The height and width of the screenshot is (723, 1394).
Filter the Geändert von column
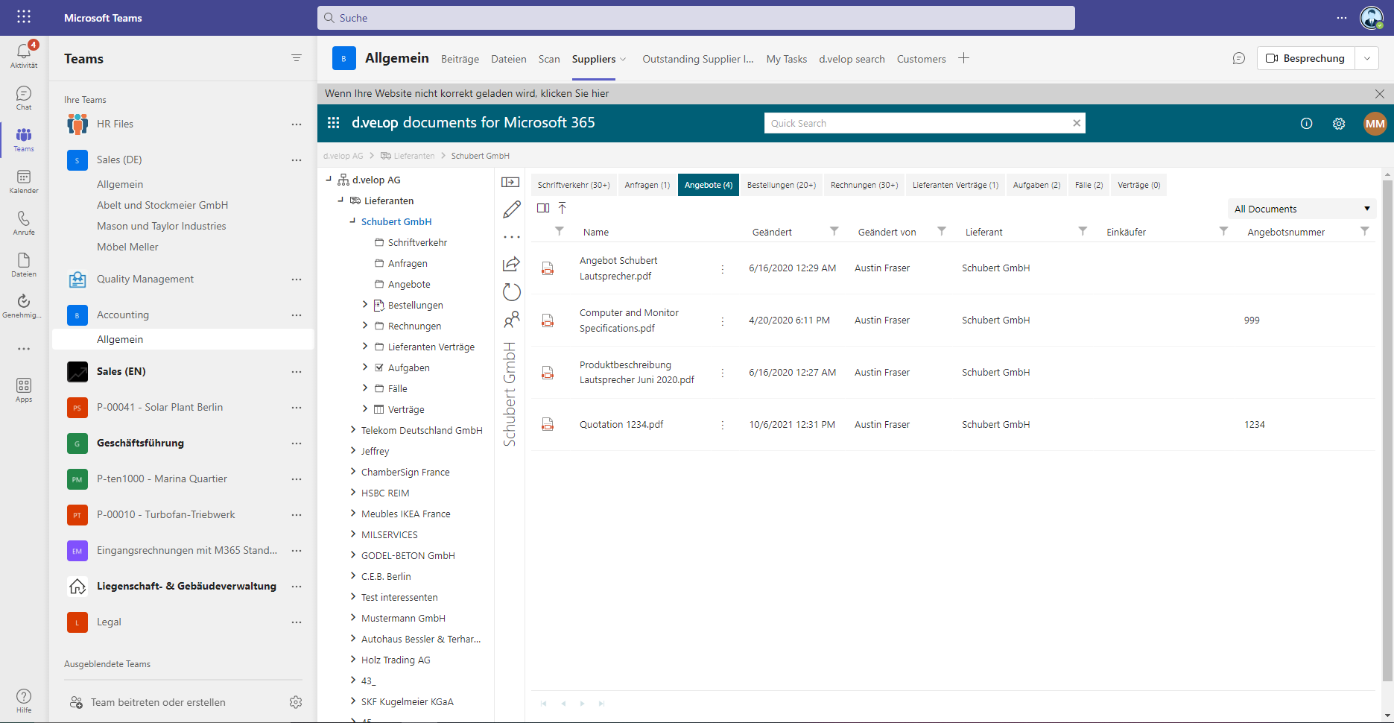942,231
